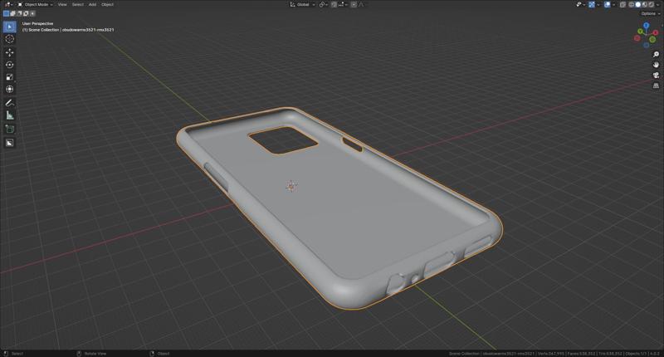Click the phone case model

coord(339,208)
